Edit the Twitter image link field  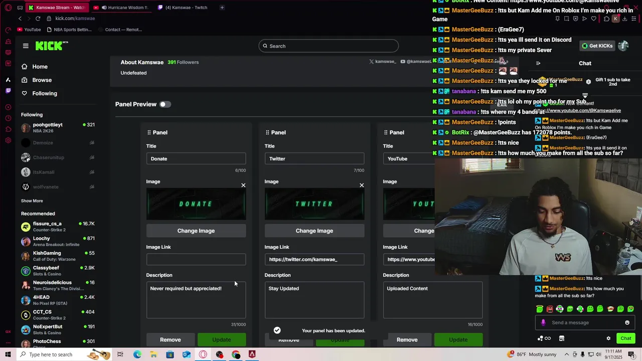[x=314, y=259]
